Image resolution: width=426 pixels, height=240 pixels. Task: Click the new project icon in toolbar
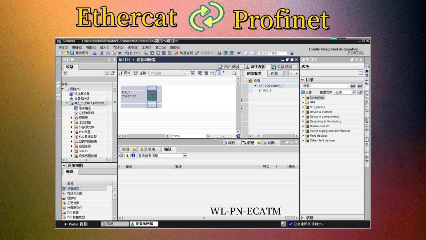(x=61, y=53)
